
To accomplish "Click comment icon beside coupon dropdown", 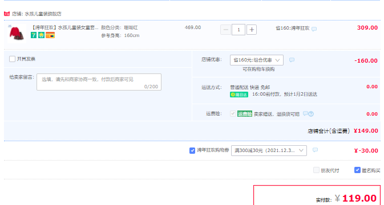I will 315,150.
